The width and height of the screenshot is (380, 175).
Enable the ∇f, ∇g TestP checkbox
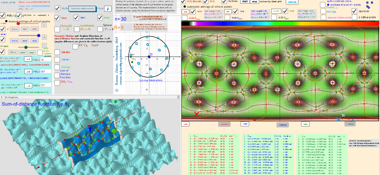point(75,46)
